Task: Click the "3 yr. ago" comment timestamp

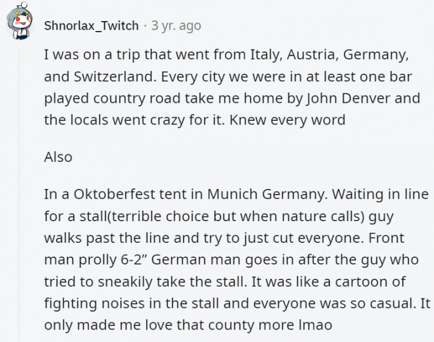Action: pos(176,26)
